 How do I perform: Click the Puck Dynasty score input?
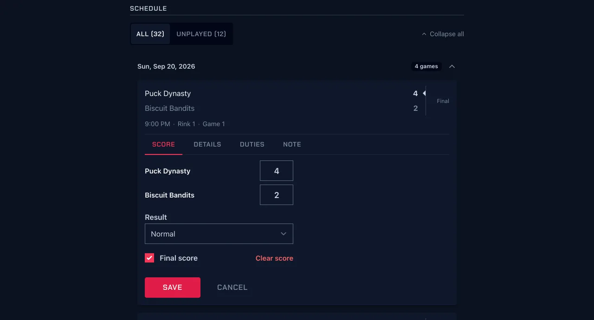click(x=277, y=171)
